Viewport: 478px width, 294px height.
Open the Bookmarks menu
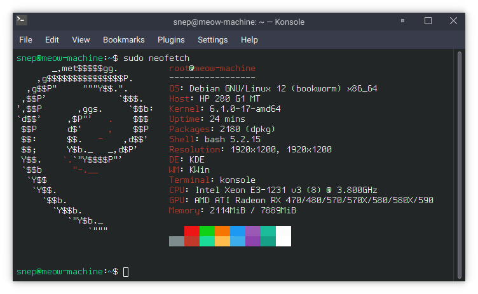pos(124,40)
